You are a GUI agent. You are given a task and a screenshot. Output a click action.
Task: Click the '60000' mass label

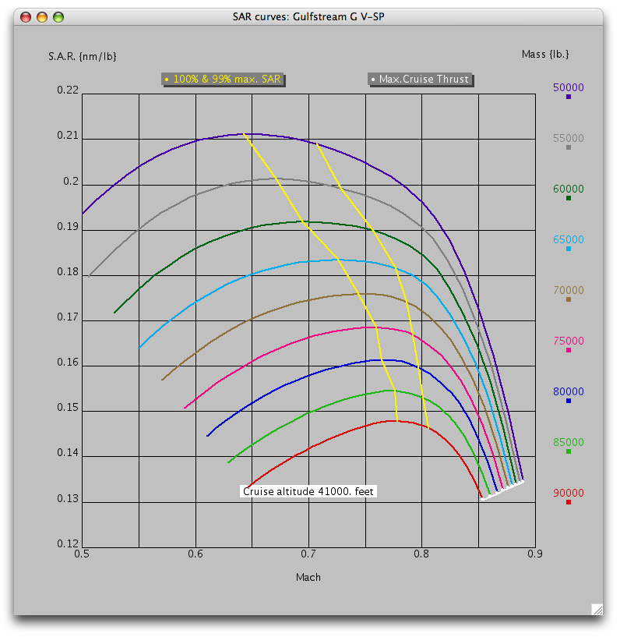[569, 189]
